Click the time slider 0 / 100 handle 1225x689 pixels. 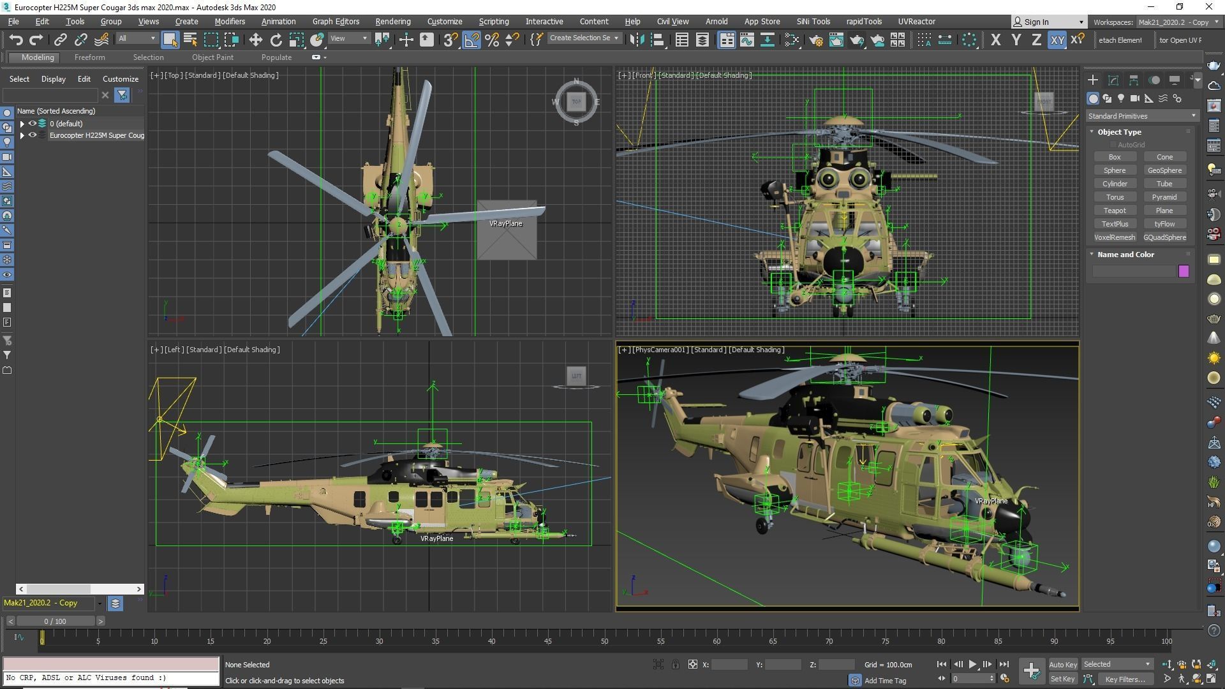[x=55, y=621]
